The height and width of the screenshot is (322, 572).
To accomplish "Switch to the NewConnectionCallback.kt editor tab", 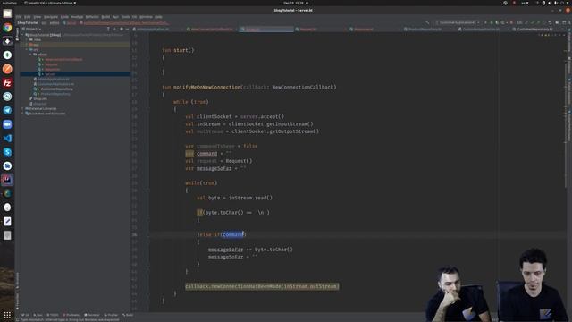I will pyautogui.click(x=212, y=30).
